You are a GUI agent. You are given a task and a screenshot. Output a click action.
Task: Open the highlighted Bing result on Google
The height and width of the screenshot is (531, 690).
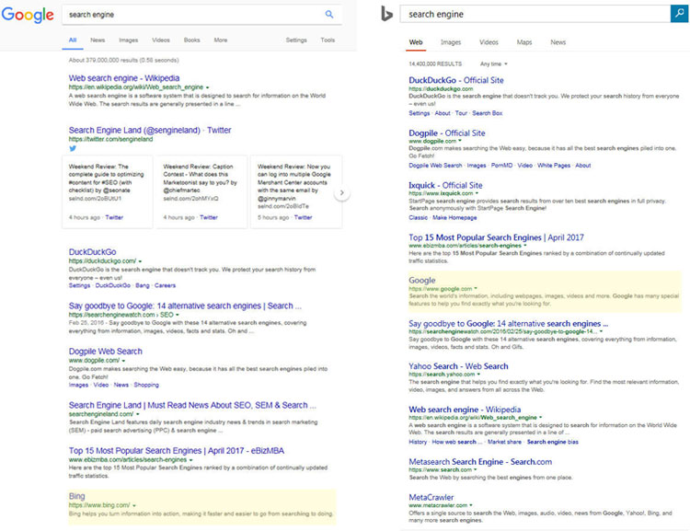tap(76, 496)
